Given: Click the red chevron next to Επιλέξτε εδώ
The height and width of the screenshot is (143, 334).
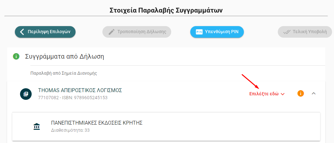Looking at the screenshot, I should click(283, 94).
